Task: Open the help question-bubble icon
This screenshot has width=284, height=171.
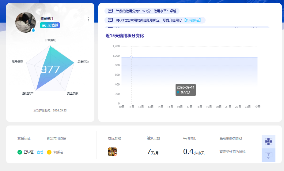Action: click(x=268, y=155)
